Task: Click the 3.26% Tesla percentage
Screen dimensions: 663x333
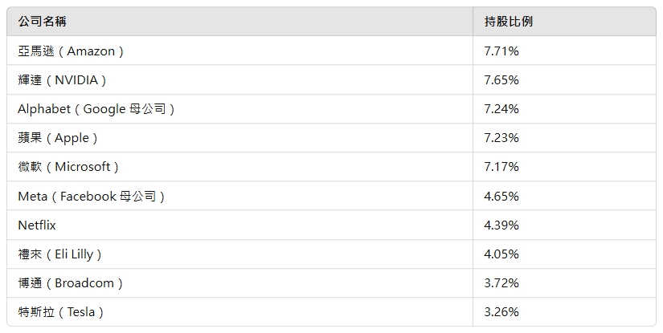Action: [501, 311]
